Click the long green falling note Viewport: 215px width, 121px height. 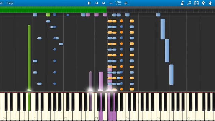pyautogui.click(x=29, y=57)
